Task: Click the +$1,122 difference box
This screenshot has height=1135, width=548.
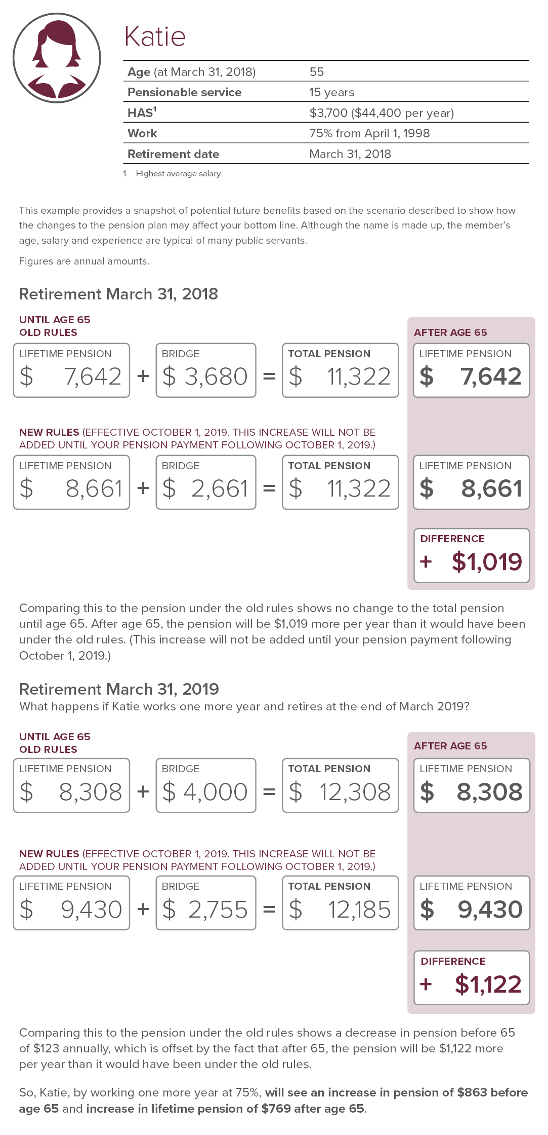Action: point(471,977)
